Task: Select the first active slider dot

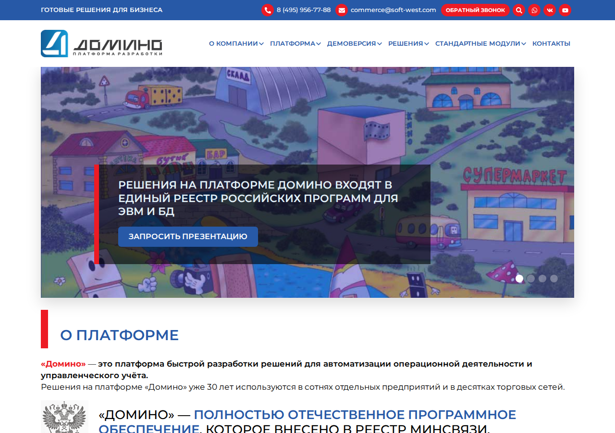Action: [519, 279]
